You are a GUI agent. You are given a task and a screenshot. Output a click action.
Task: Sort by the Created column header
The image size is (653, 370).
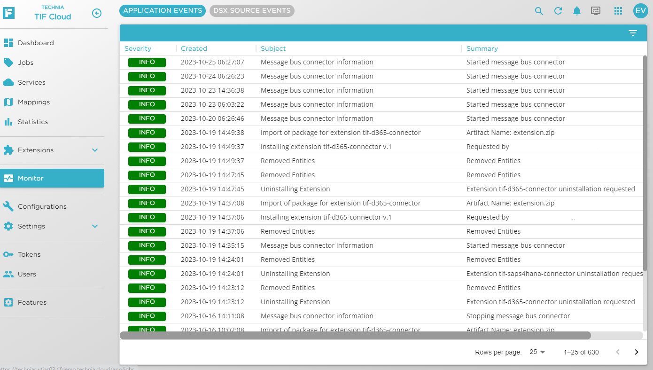pyautogui.click(x=194, y=48)
